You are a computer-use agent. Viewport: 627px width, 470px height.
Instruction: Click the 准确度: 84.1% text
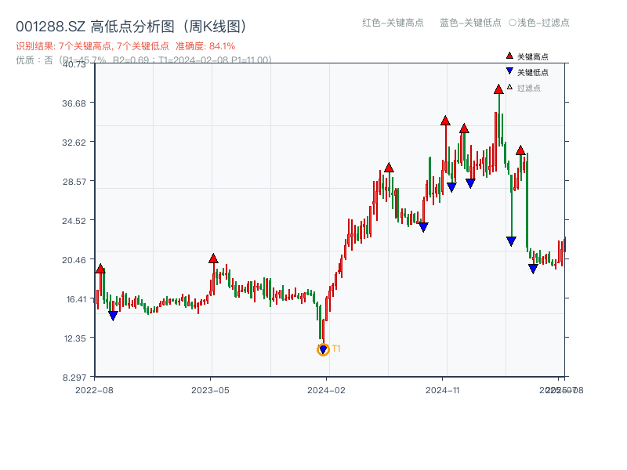point(205,46)
